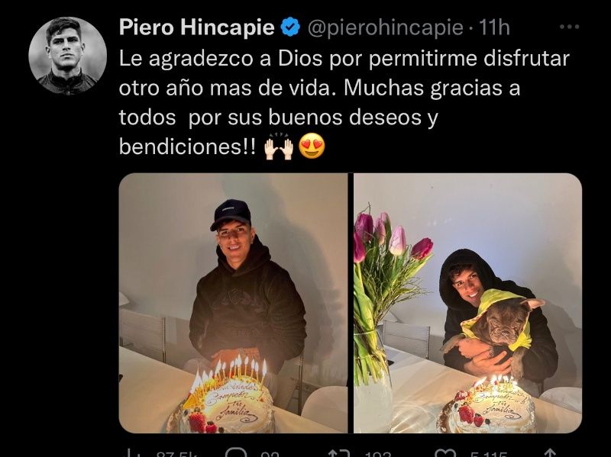Click the tweet text starting 'Le agradezco a Dios'
Screen dimensions: 611x457
(344, 103)
